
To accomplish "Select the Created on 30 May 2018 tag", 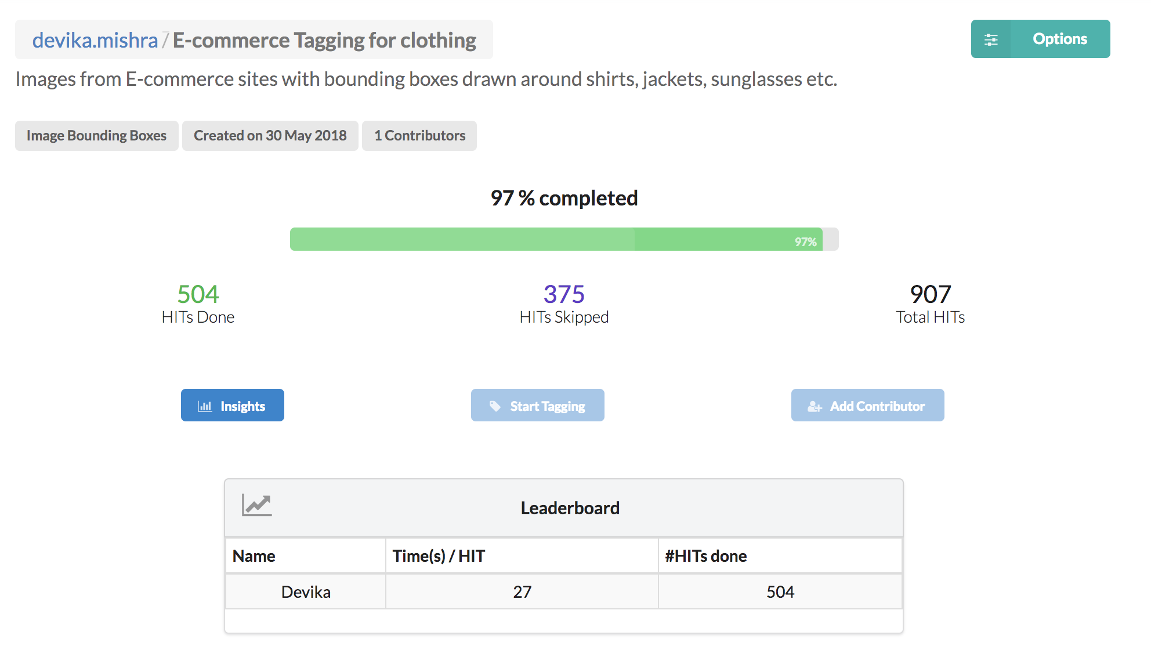I will point(270,135).
